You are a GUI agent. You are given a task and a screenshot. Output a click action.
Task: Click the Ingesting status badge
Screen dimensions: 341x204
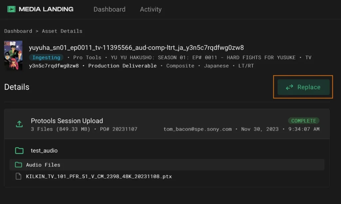(x=46, y=57)
